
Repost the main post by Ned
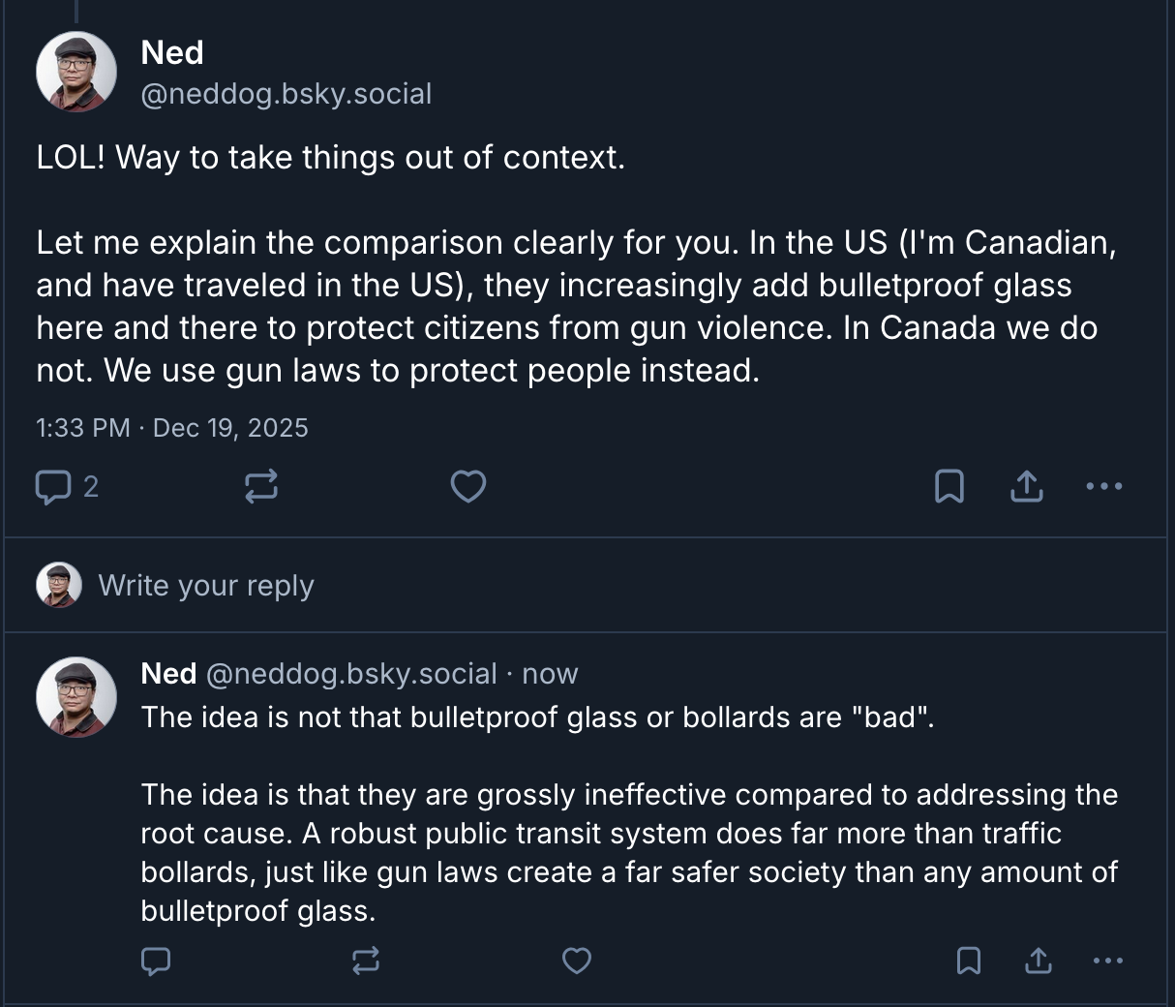click(x=261, y=486)
